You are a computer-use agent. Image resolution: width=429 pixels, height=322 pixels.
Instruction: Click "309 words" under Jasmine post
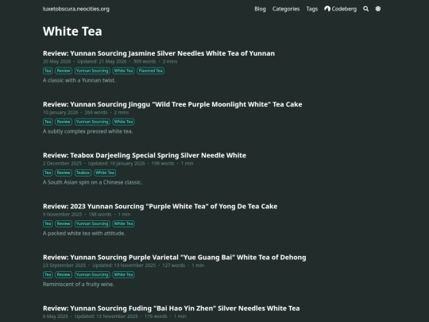pyautogui.click(x=145, y=61)
